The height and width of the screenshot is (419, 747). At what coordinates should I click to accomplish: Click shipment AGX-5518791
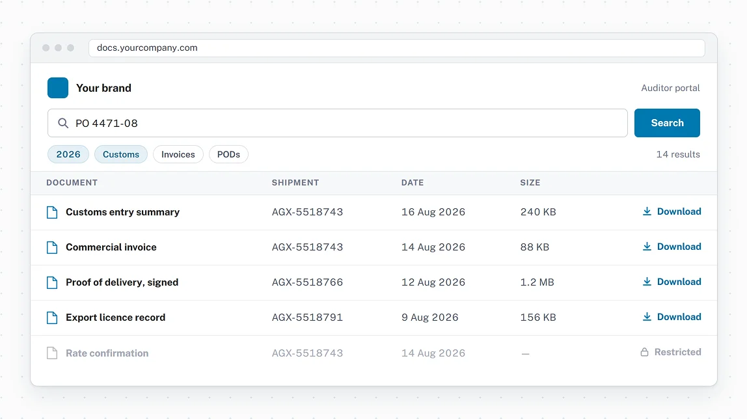point(307,318)
